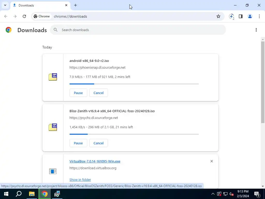Viewport: 265px width, 199px height.
Task: Go forward with the forward arrow
Action: click(15, 16)
